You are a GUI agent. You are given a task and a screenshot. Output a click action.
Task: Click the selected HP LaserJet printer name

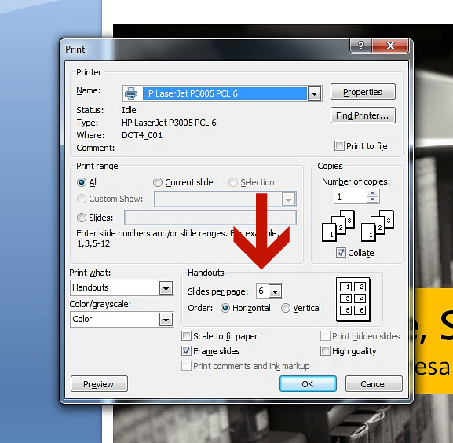click(x=225, y=93)
